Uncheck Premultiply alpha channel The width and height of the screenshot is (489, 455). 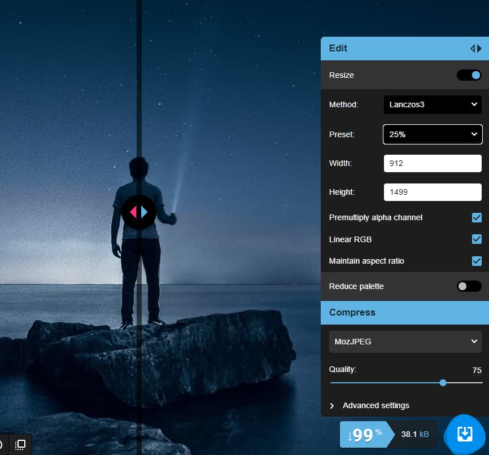[477, 217]
